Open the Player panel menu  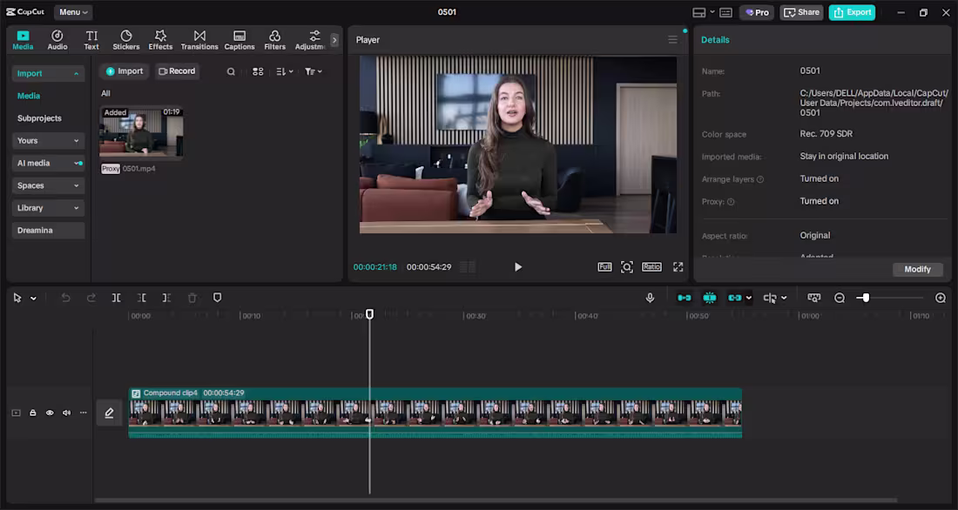[x=672, y=40]
